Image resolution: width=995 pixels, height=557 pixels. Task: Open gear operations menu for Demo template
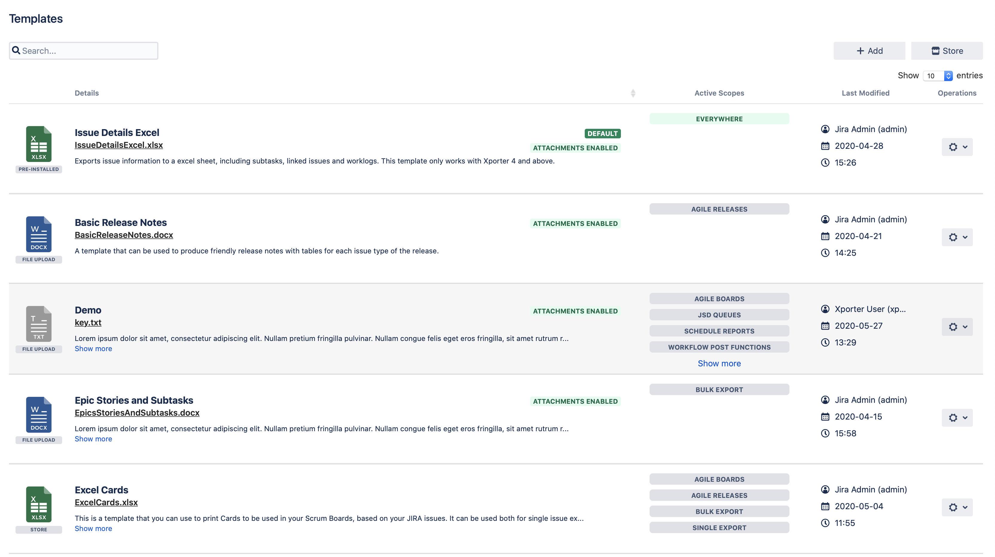pos(957,327)
